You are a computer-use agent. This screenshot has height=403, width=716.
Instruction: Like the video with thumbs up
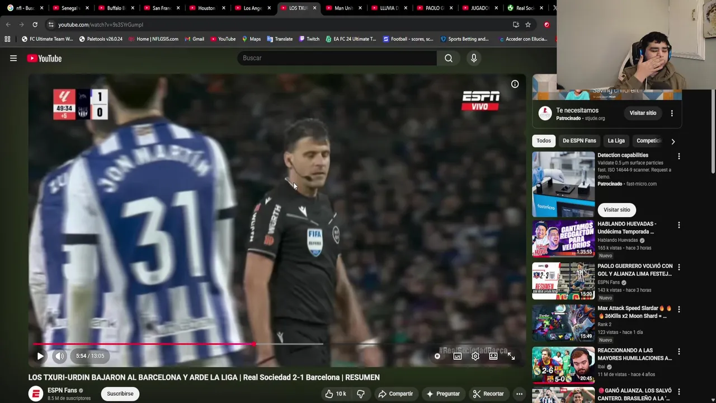point(336,394)
